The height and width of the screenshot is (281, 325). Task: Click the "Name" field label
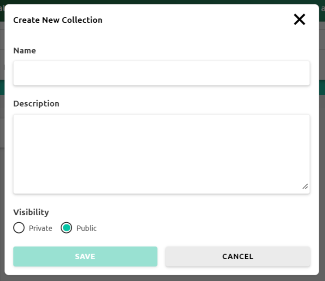[x=24, y=50]
